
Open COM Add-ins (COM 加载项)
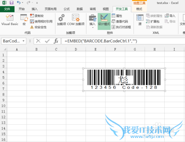click(x=76, y=20)
